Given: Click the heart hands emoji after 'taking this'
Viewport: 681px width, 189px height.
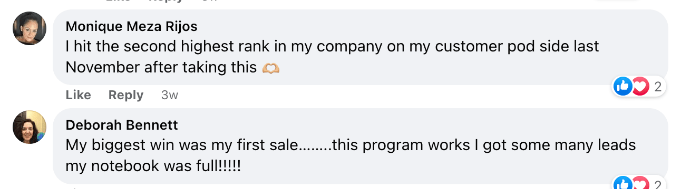Looking at the screenshot, I should [270, 68].
